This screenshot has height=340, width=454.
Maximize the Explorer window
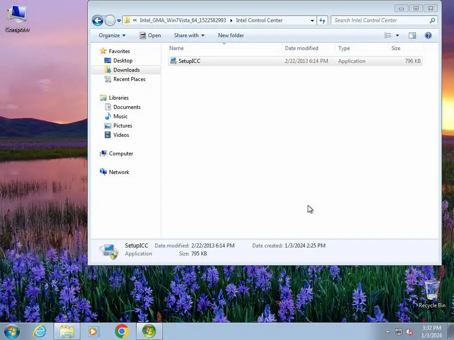tap(416, 8)
